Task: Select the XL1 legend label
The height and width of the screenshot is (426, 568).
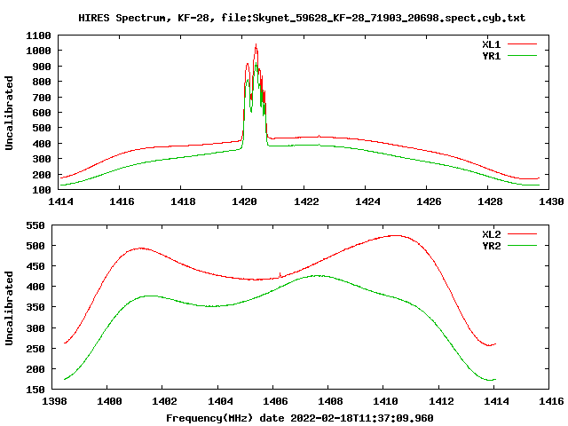Action: pyautogui.click(x=491, y=44)
